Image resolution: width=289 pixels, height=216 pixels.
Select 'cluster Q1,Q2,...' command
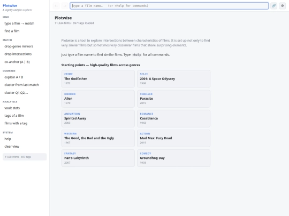tap(25, 93)
